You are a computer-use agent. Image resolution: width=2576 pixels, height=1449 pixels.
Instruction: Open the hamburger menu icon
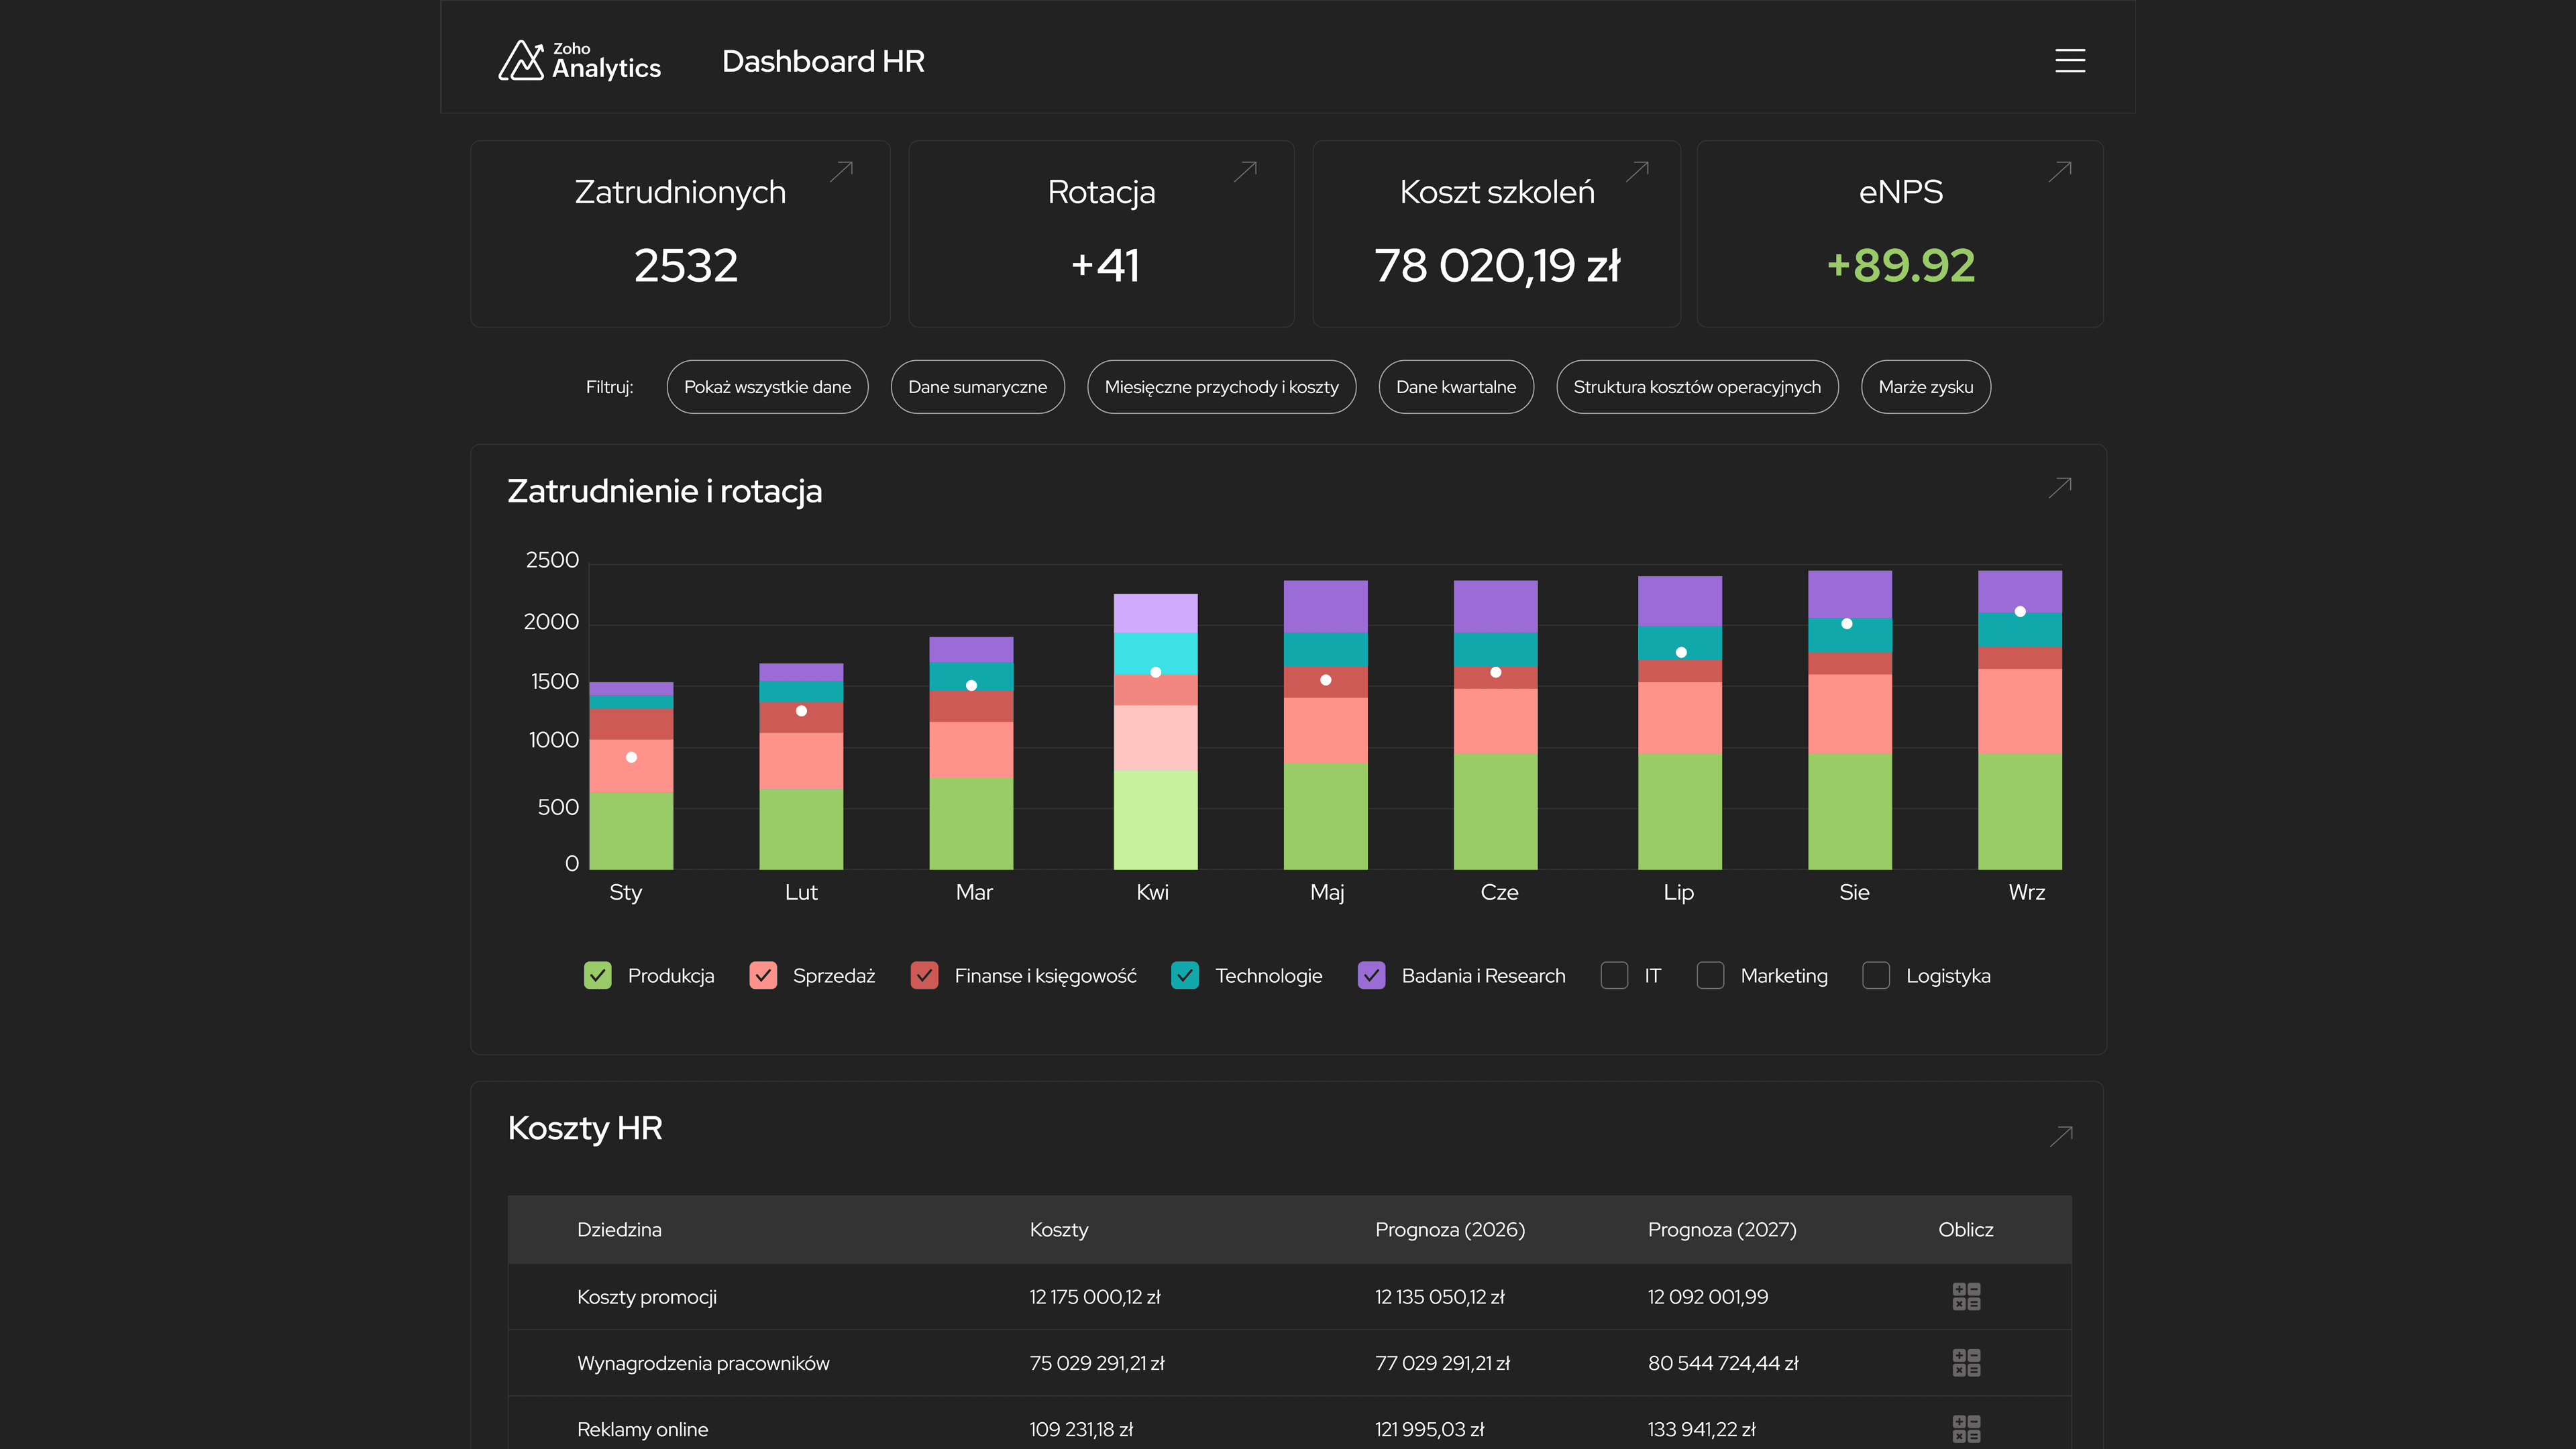coord(2069,61)
